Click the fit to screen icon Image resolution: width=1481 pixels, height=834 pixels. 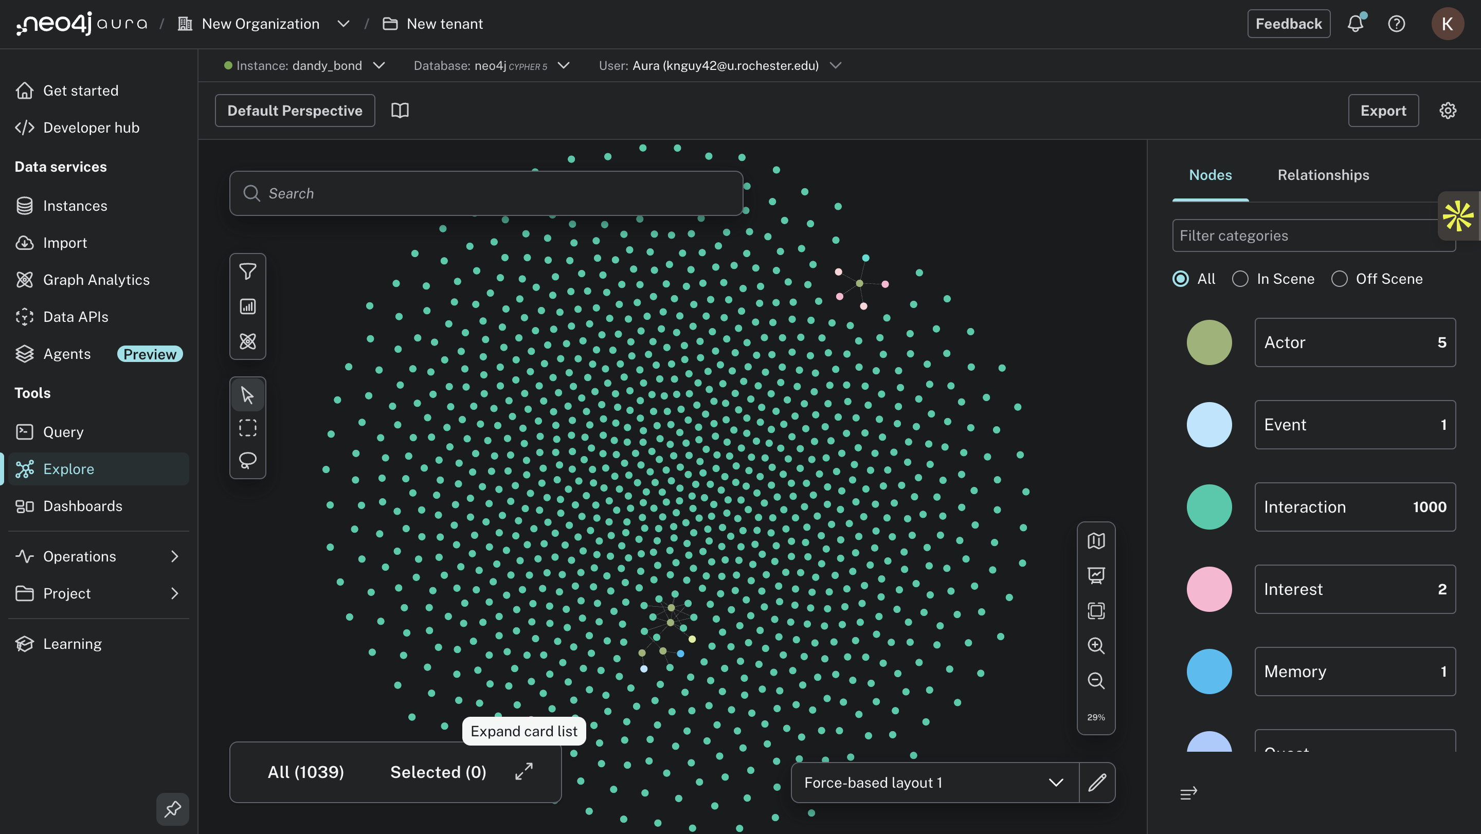tap(1096, 610)
